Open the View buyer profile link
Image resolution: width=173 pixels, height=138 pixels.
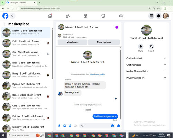pos(97,75)
